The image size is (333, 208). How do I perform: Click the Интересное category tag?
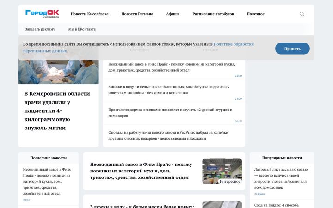point(230,181)
